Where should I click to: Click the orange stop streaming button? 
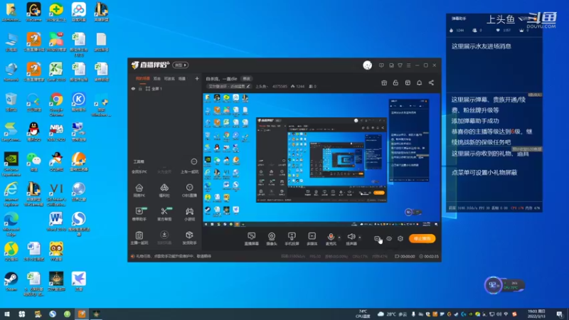tap(422, 238)
